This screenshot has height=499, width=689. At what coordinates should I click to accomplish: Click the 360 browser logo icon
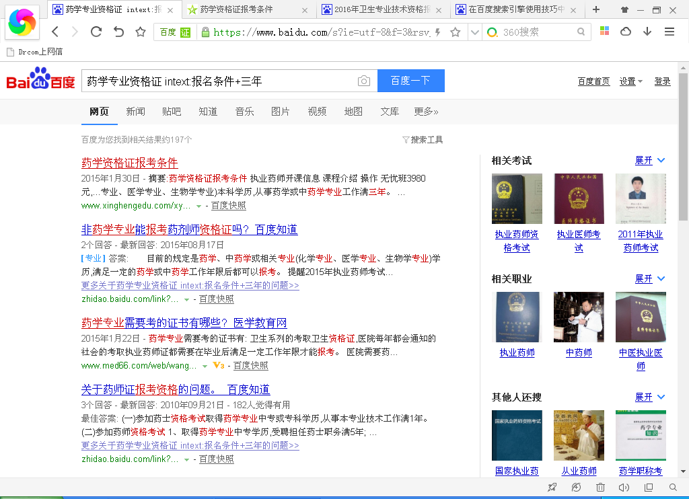(x=22, y=22)
